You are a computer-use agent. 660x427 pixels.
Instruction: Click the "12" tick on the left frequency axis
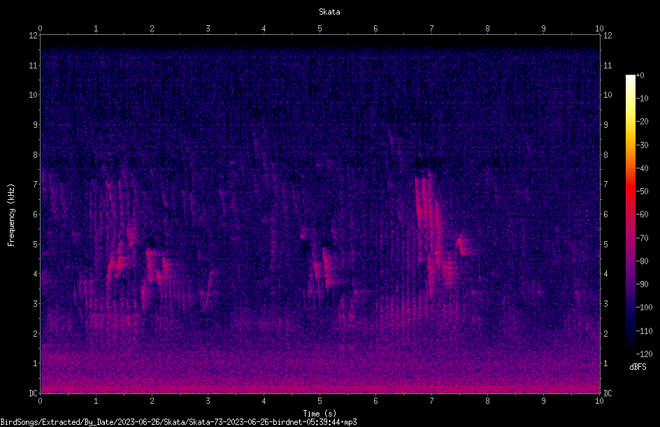(33, 36)
